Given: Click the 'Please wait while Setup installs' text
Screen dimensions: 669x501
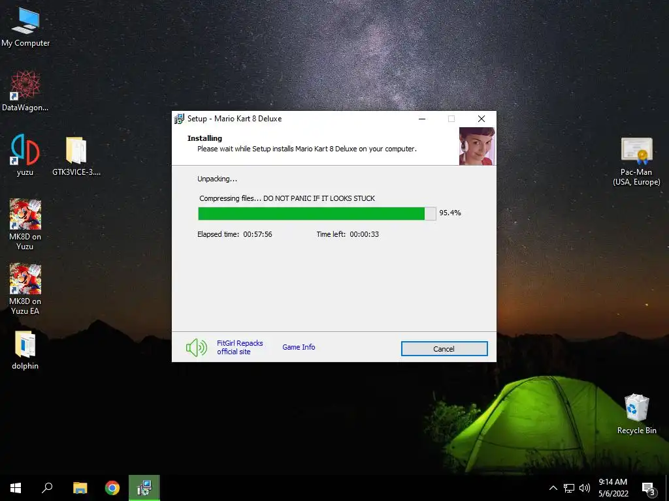Looking at the screenshot, I should click(307, 149).
